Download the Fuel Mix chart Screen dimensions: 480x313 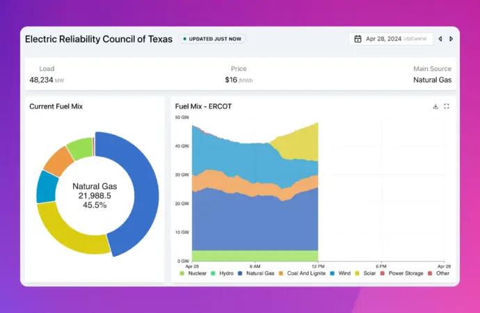pyautogui.click(x=435, y=106)
